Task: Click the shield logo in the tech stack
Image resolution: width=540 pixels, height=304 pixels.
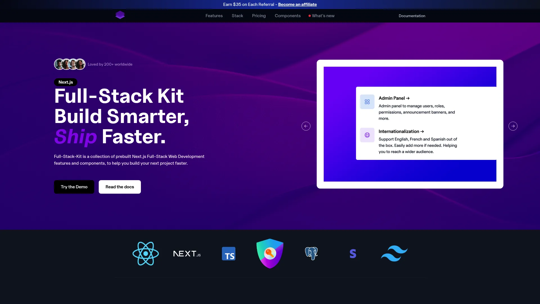Action: (270, 253)
